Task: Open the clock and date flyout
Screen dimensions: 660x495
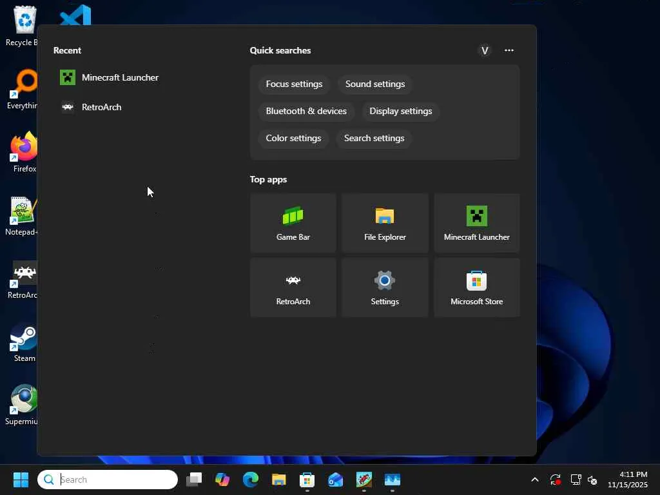Action: click(628, 480)
